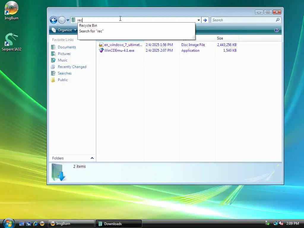Choose Search for "rec" suggestion
The width and height of the screenshot is (304, 228).
pos(91,31)
